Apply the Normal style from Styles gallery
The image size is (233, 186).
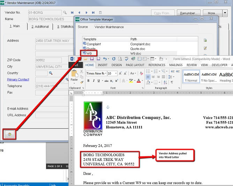tap(191, 77)
